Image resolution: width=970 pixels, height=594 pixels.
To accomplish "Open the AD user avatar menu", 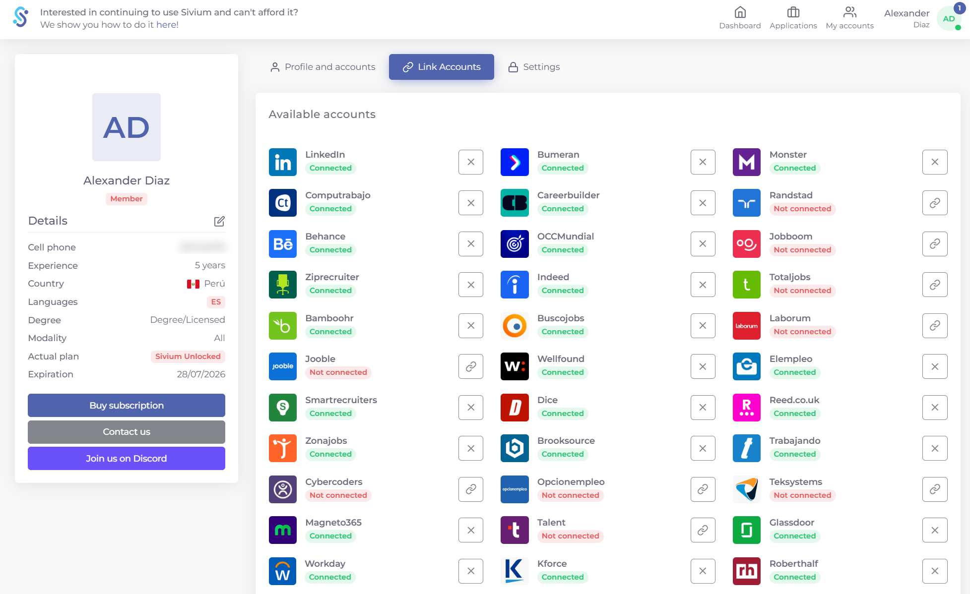I will [949, 19].
